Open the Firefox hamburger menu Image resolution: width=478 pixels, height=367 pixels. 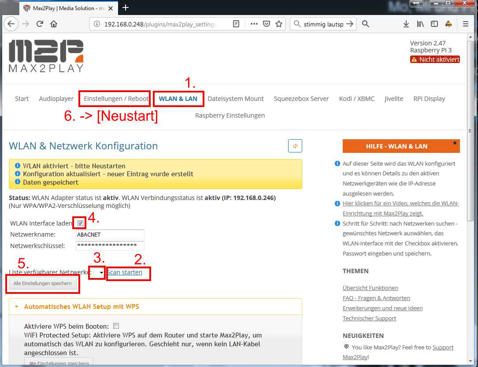(x=465, y=24)
